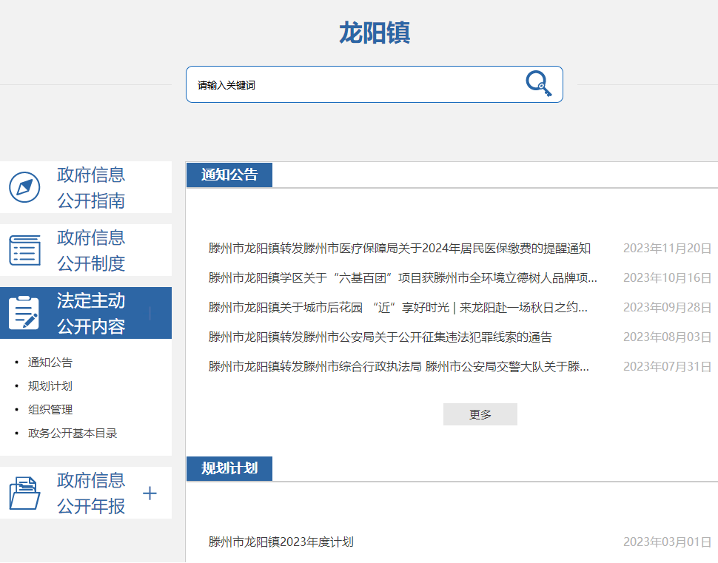Viewport: 718px width, 563px height.
Task: Click the clipboard icon for 法定主动公开内容
Action: click(24, 313)
